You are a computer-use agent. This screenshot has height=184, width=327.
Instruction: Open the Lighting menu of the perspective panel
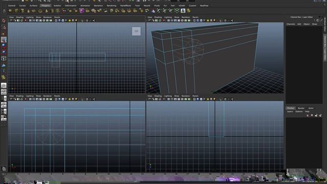tap(168, 17)
